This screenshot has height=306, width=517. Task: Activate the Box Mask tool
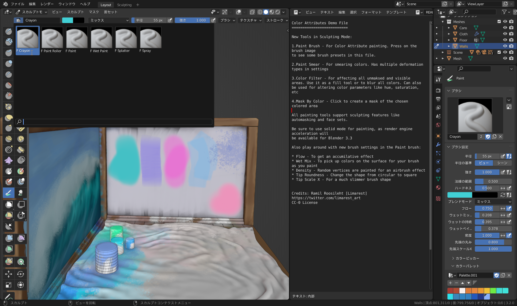pyautogui.click(x=9, y=204)
